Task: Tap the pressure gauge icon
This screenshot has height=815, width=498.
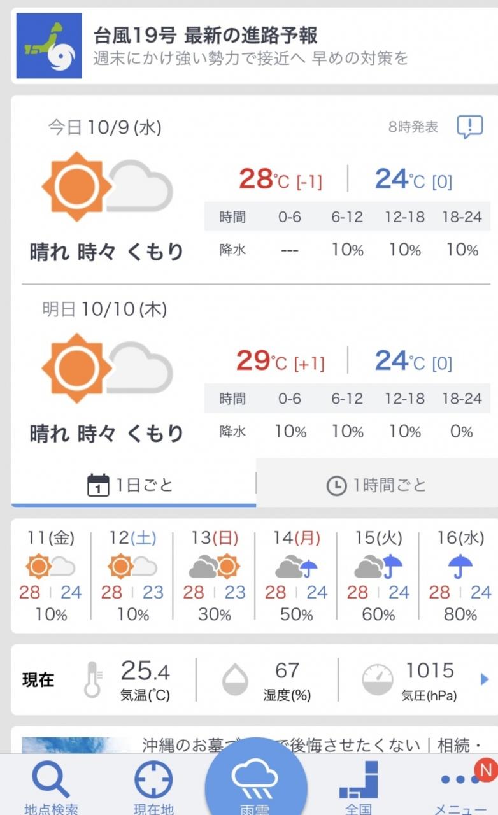Action: click(378, 680)
